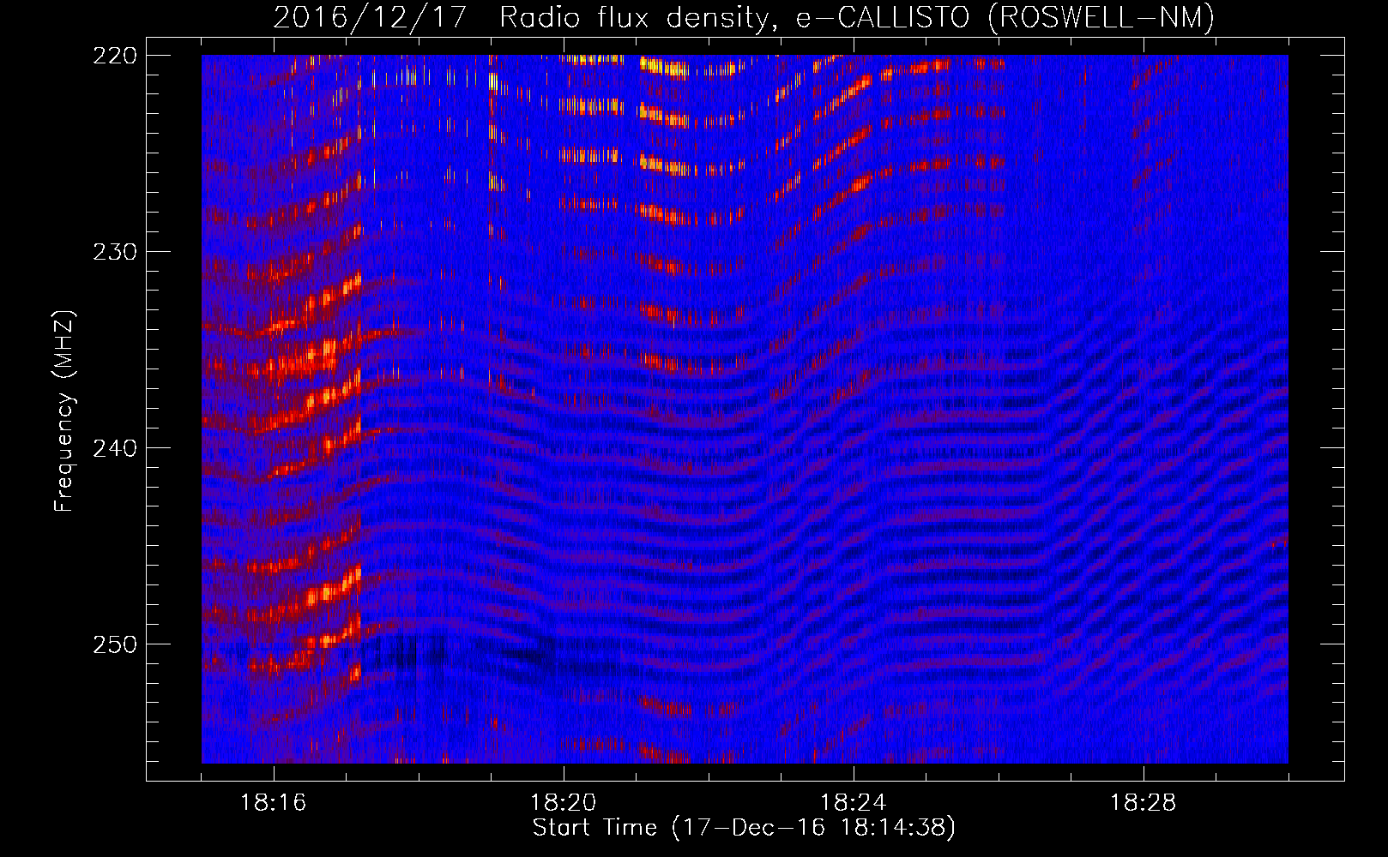This screenshot has width=1388, height=857.
Task: Click the 18:16 time tick label
Action: click(x=274, y=803)
